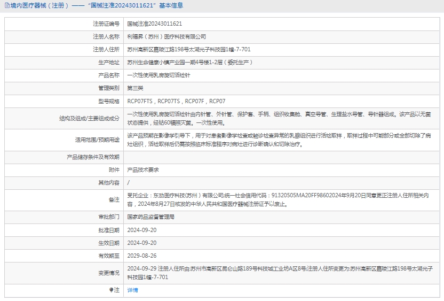Open the 详情 details link
Viewport: 444px width, 301px height.
pos(132,290)
